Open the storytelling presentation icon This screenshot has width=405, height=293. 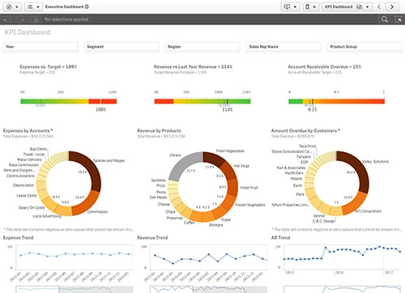point(287,6)
